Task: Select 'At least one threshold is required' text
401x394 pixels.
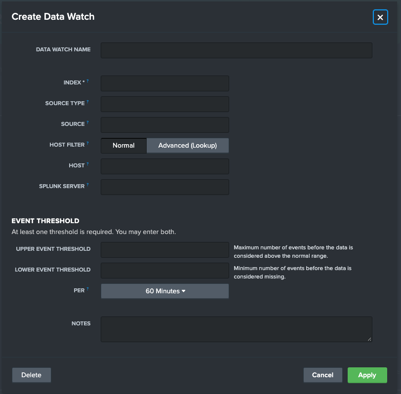Action: pos(94,232)
